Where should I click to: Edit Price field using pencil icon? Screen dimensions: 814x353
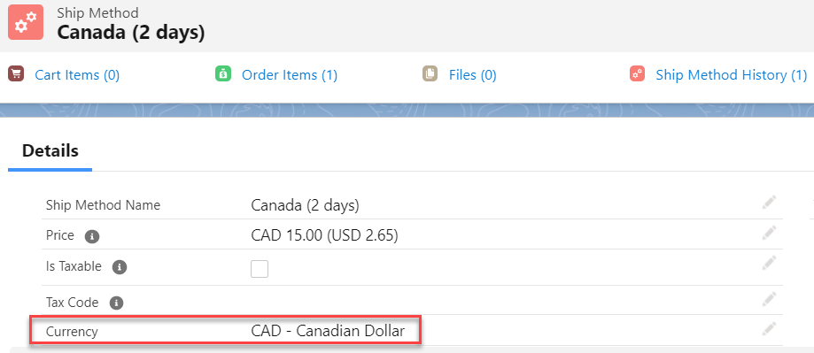point(769,234)
